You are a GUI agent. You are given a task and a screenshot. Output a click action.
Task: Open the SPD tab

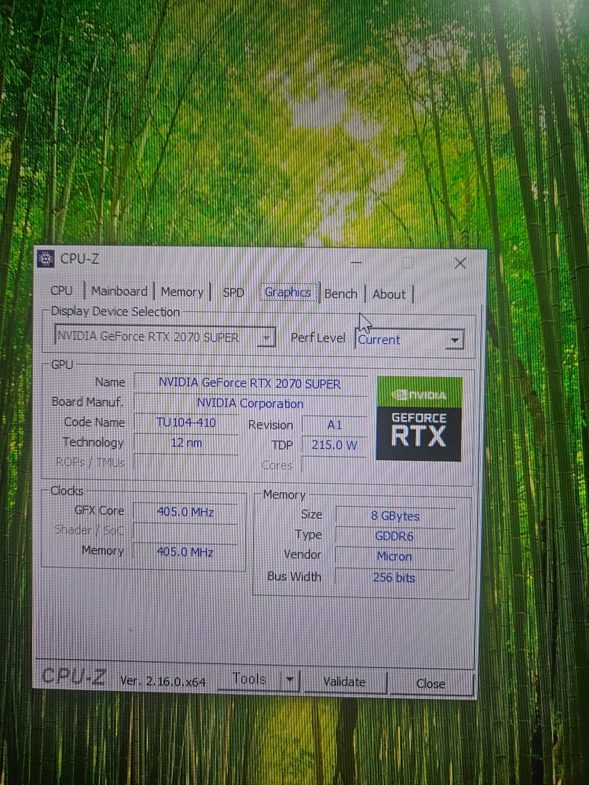coord(233,292)
